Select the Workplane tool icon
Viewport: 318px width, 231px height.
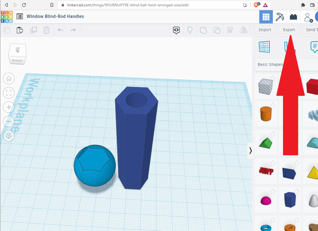[265, 47]
